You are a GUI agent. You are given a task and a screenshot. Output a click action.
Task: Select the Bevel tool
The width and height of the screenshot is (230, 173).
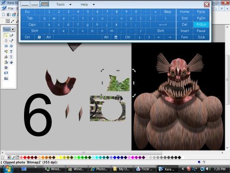(11, 62)
